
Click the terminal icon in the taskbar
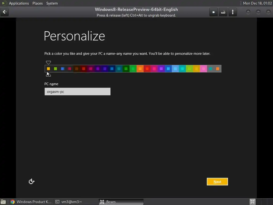coord(57,202)
